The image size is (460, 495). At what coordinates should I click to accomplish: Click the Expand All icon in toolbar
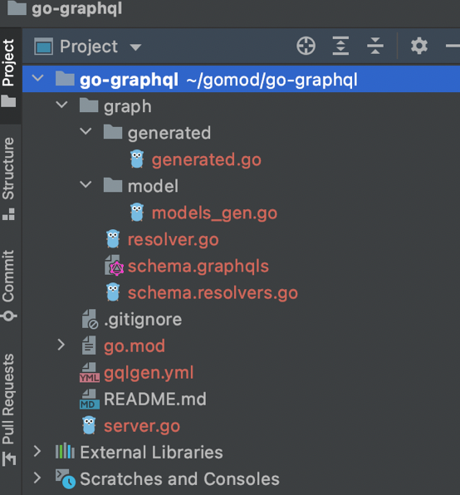[x=340, y=46]
